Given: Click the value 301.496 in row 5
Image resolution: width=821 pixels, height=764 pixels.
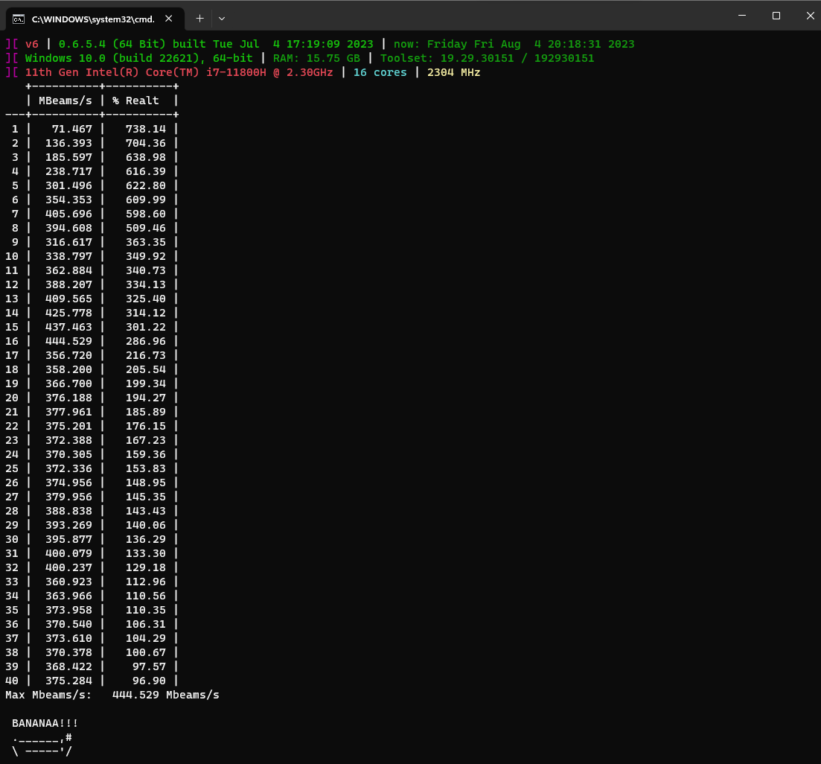Looking at the screenshot, I should click(68, 185).
